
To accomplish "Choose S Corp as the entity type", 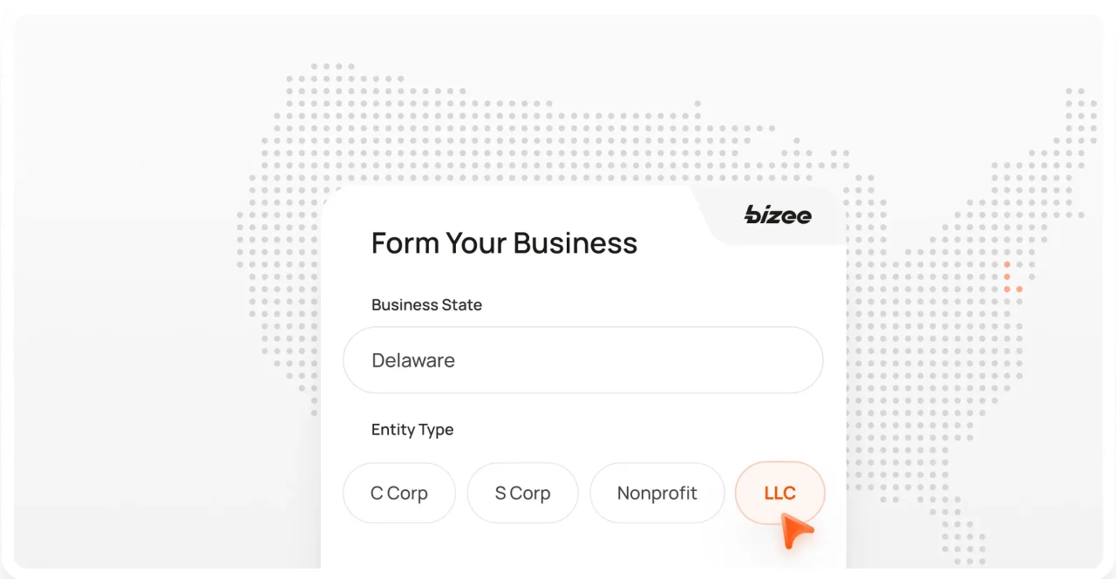I will click(522, 493).
